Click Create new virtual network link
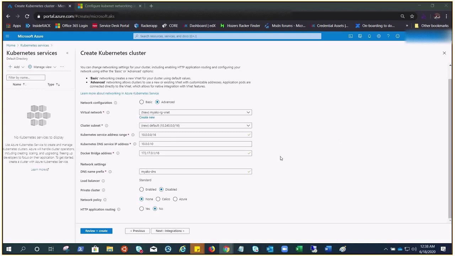The width and height of the screenshot is (455, 256). pyautogui.click(x=147, y=117)
